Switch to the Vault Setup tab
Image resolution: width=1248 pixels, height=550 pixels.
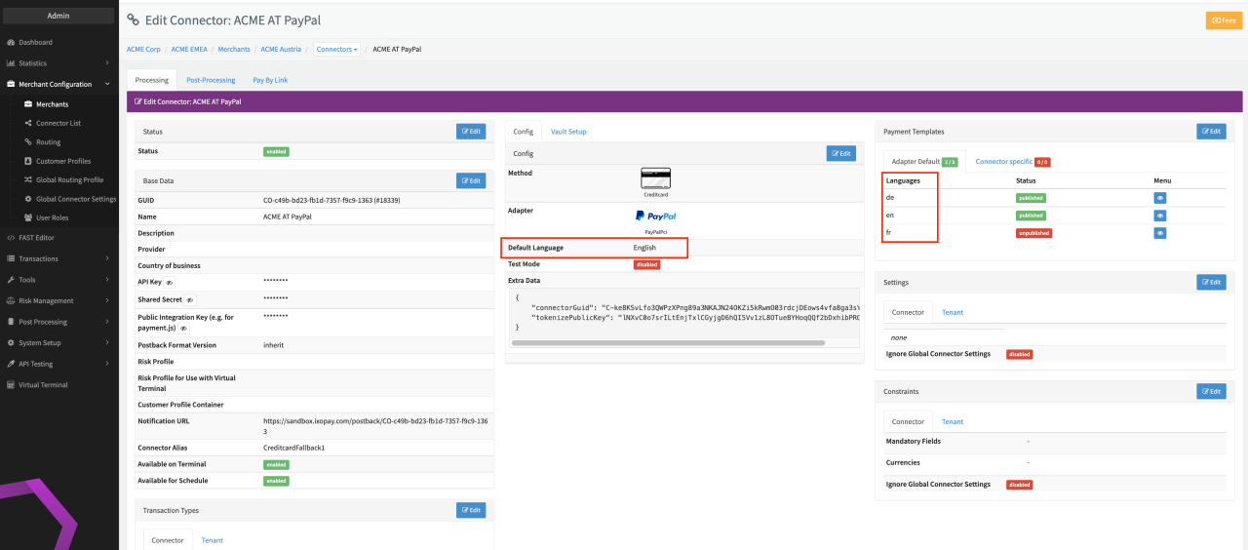pyautogui.click(x=568, y=131)
